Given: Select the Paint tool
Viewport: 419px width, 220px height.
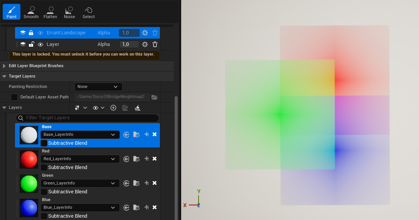Looking at the screenshot, I should pos(12,12).
